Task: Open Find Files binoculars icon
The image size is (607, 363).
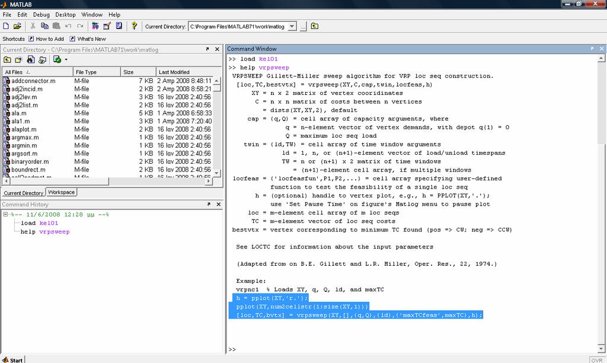Action: [x=31, y=60]
